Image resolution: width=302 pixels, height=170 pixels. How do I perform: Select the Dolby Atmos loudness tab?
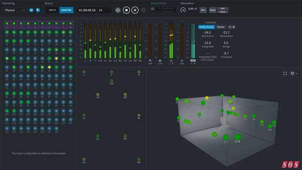click(206, 27)
